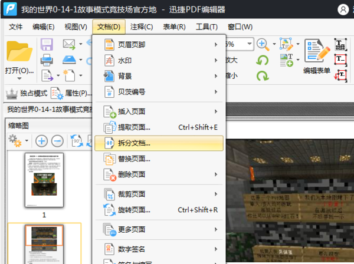Screen dimensions: 354x264
Task: Click the Edit Form icon
Action: (x=317, y=51)
